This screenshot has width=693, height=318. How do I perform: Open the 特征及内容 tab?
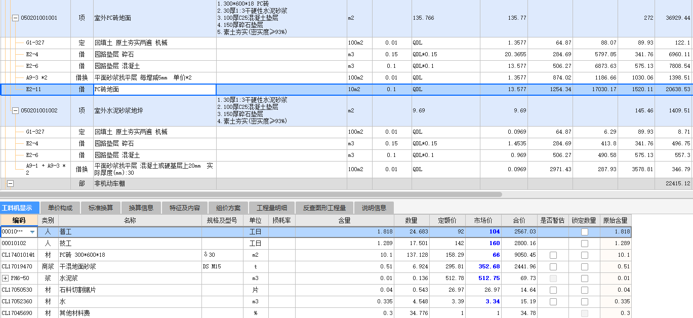185,208
